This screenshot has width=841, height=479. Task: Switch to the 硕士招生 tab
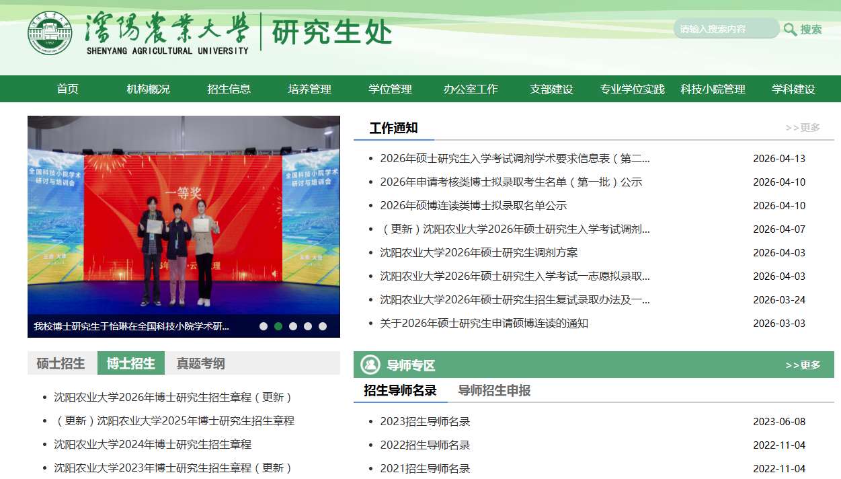[x=61, y=363]
